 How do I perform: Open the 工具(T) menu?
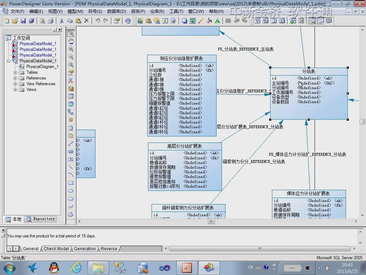coord(176,11)
